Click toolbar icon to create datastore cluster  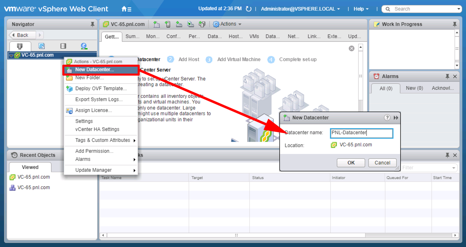coord(202,24)
